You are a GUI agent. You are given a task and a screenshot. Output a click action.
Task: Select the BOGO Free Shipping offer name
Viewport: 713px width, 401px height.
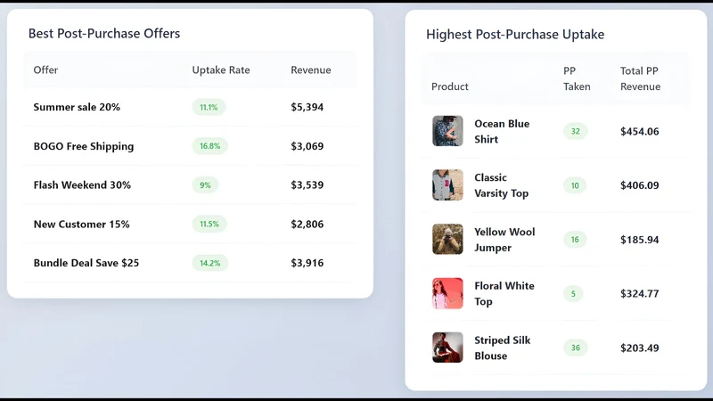[84, 146]
